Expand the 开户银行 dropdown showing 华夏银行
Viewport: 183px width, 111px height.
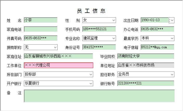click(x=58, y=83)
